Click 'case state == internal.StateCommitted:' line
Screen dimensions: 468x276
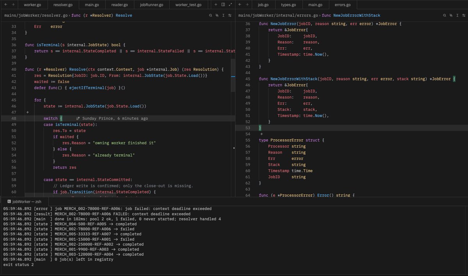[x=88, y=180]
